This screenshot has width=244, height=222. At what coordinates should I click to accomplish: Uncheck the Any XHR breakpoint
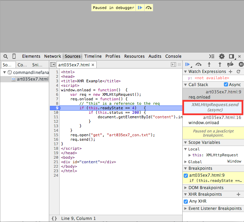point(186,201)
